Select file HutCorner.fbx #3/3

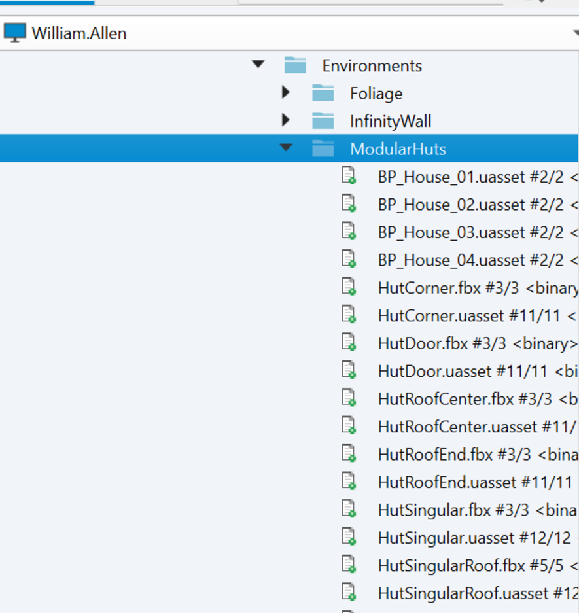pos(448,288)
